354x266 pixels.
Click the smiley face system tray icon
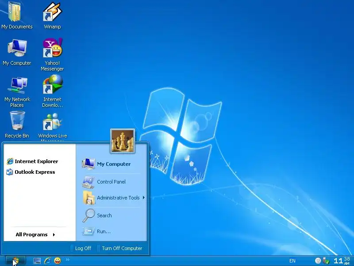coord(318,261)
